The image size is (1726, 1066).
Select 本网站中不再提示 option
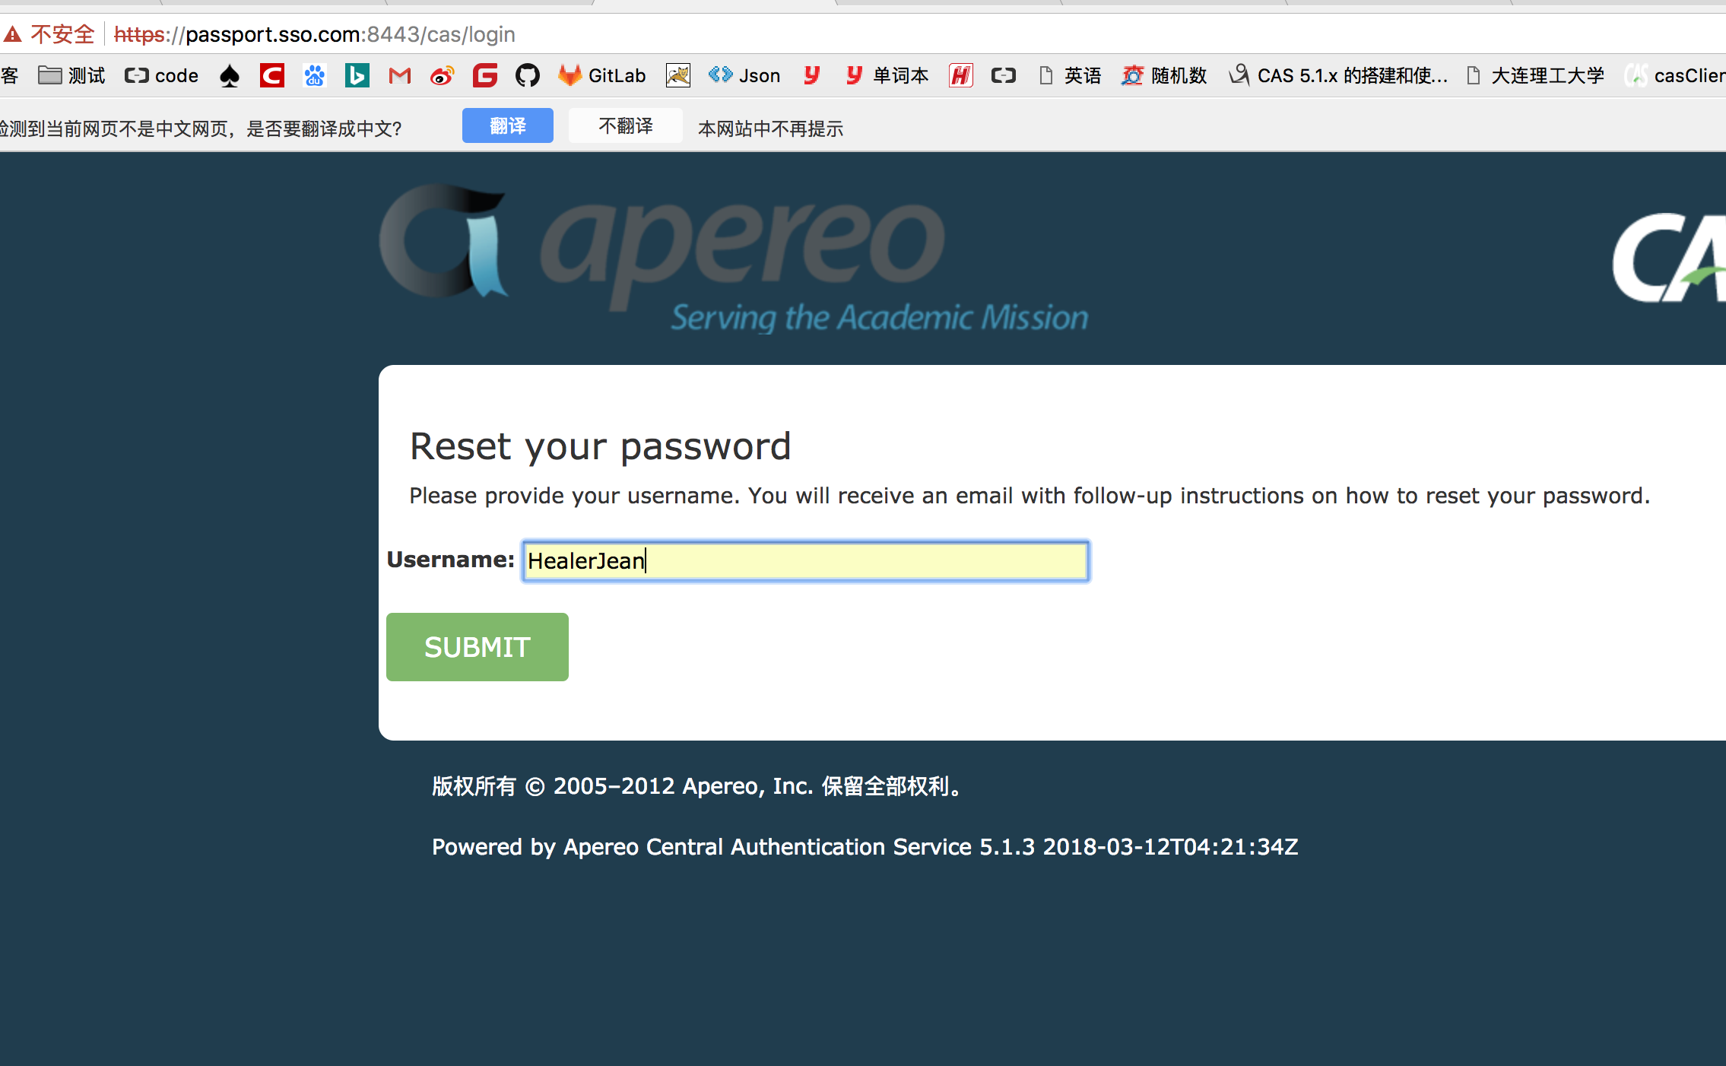(770, 128)
